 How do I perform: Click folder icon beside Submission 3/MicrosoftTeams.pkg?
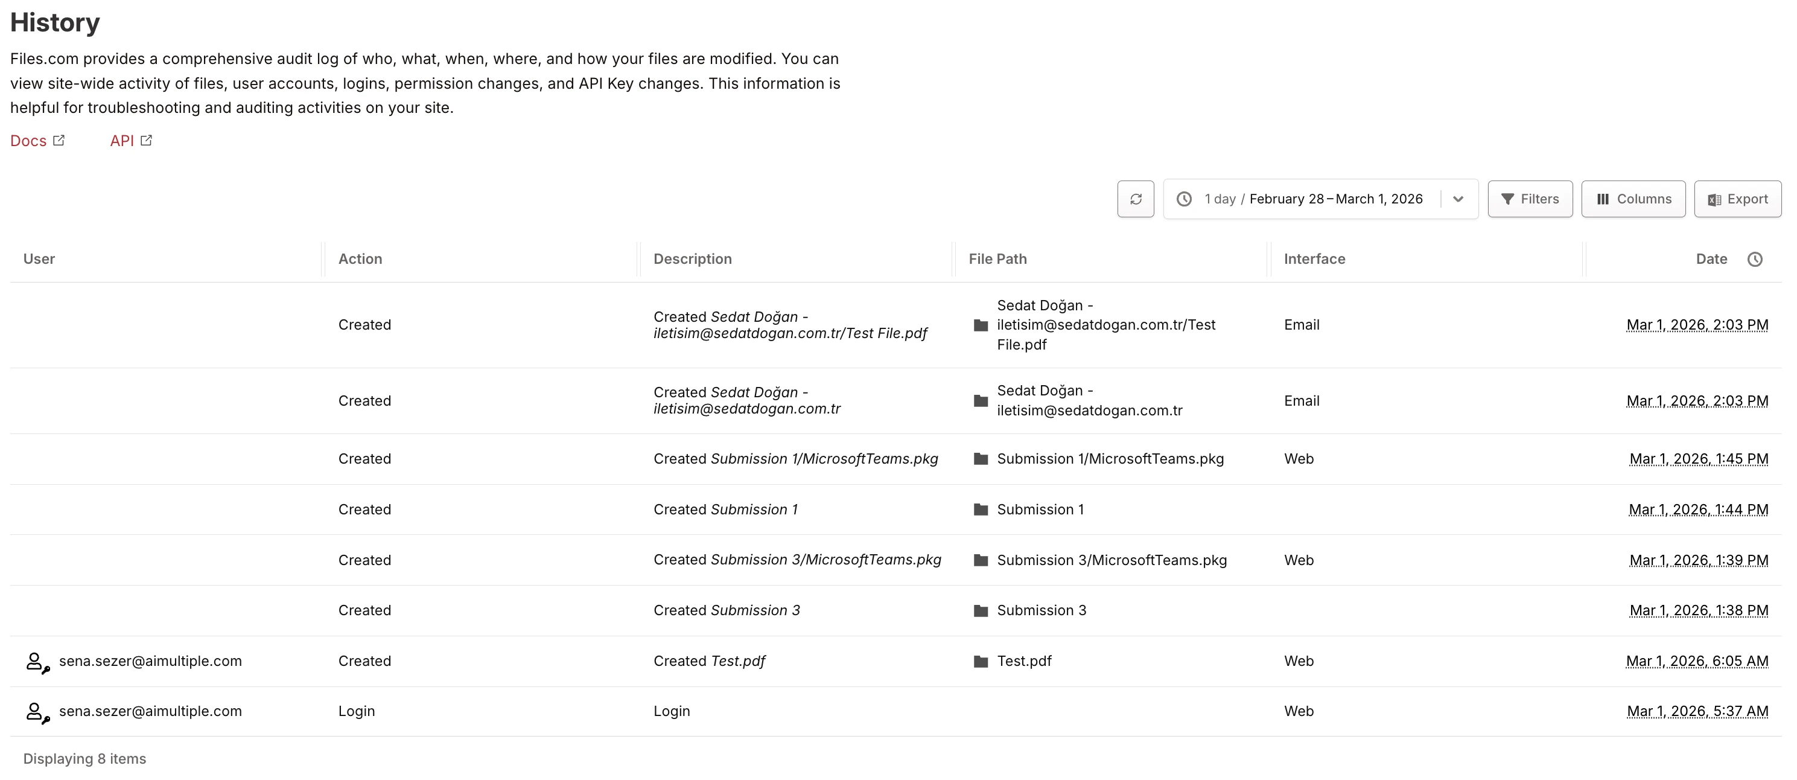981,560
